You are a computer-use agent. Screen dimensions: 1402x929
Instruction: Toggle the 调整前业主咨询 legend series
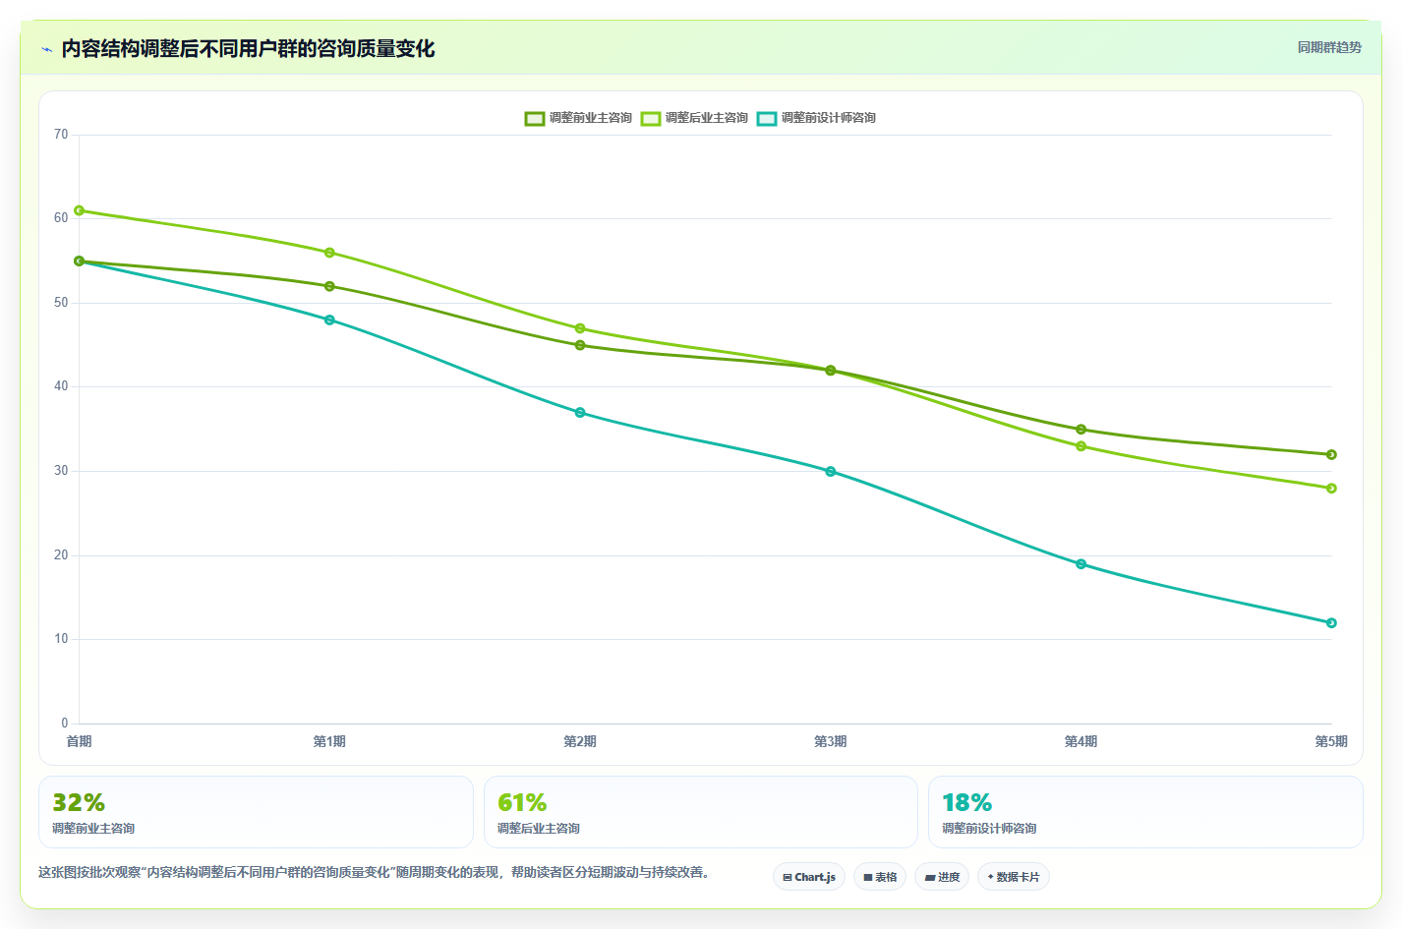(578, 118)
